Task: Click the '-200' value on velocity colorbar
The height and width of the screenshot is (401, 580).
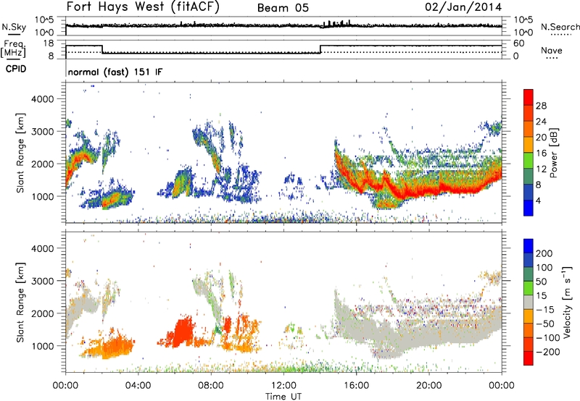Action: tap(550, 352)
